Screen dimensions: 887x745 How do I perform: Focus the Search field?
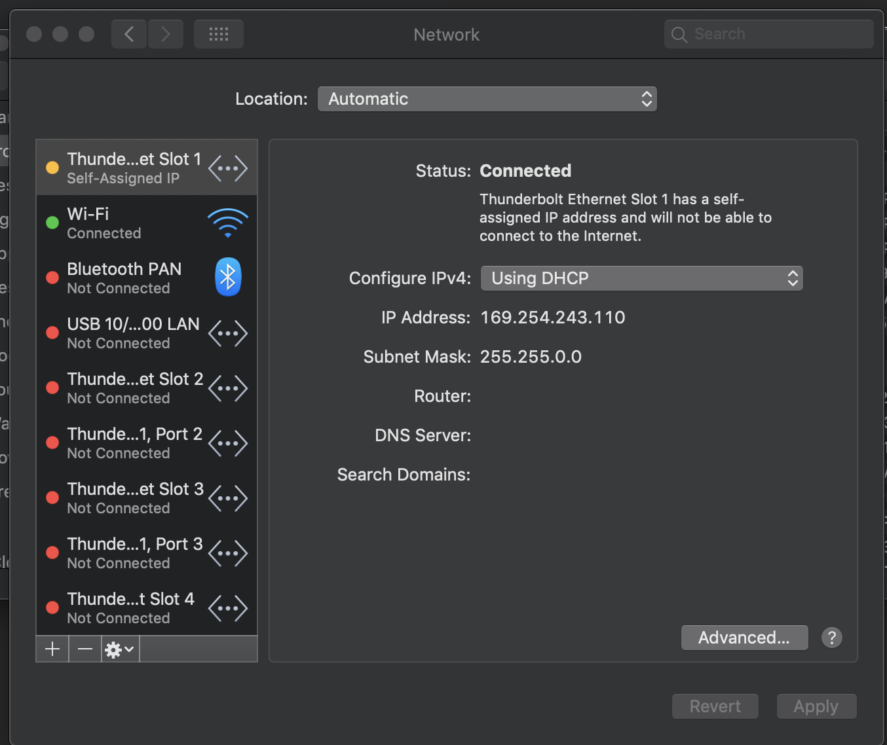click(769, 34)
